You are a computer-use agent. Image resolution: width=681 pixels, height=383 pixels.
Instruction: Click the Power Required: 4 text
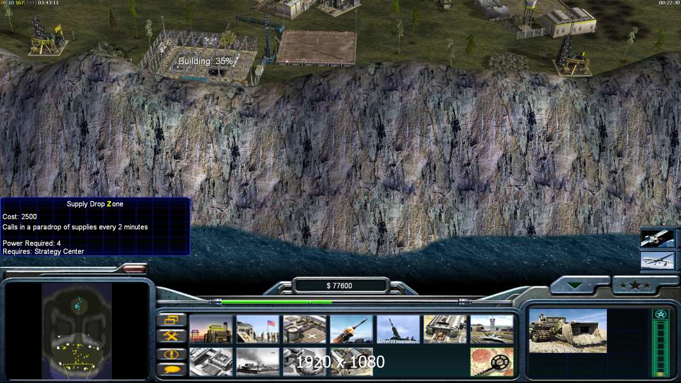(32, 243)
